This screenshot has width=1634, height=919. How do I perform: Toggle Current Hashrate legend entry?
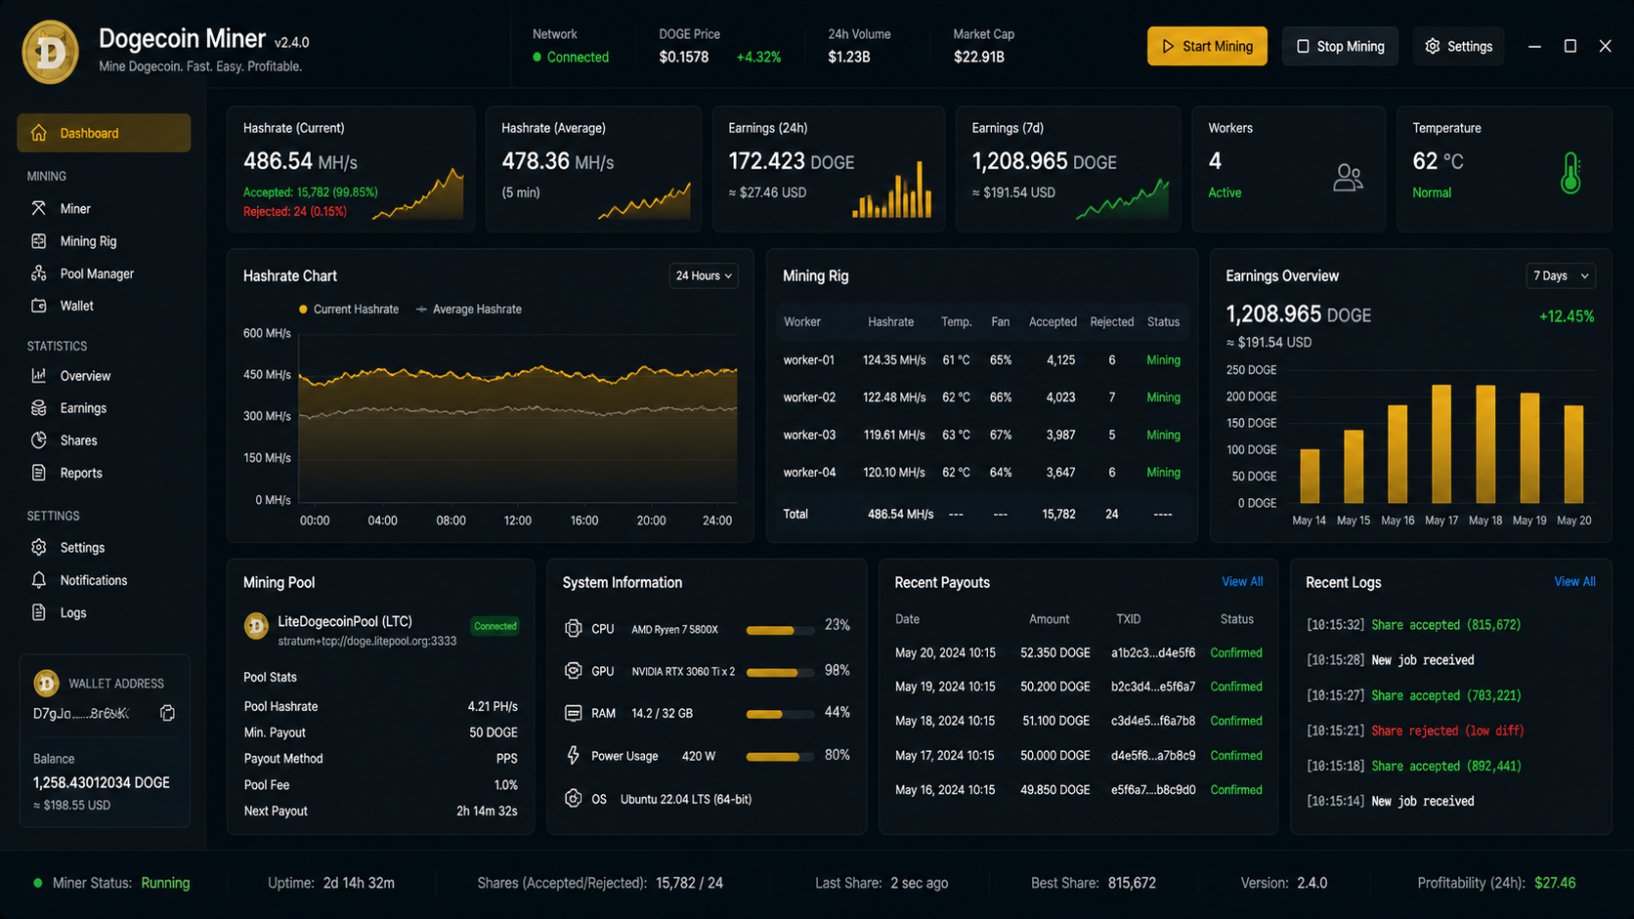tap(349, 310)
